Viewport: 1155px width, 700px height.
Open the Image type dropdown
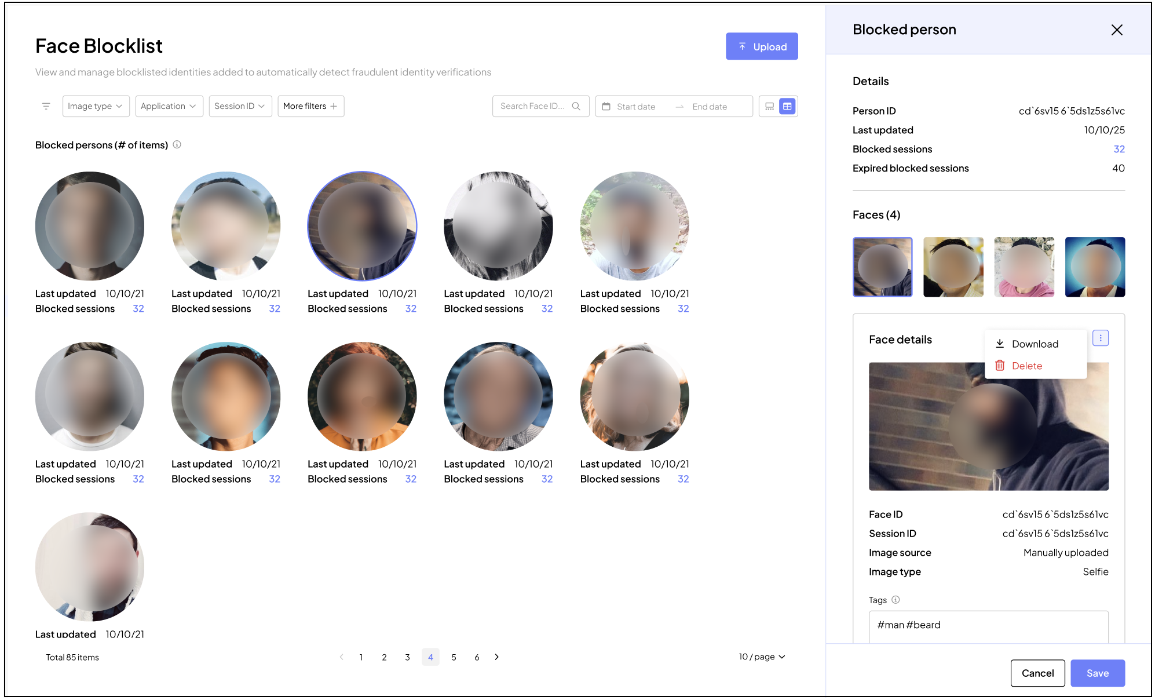(x=96, y=106)
